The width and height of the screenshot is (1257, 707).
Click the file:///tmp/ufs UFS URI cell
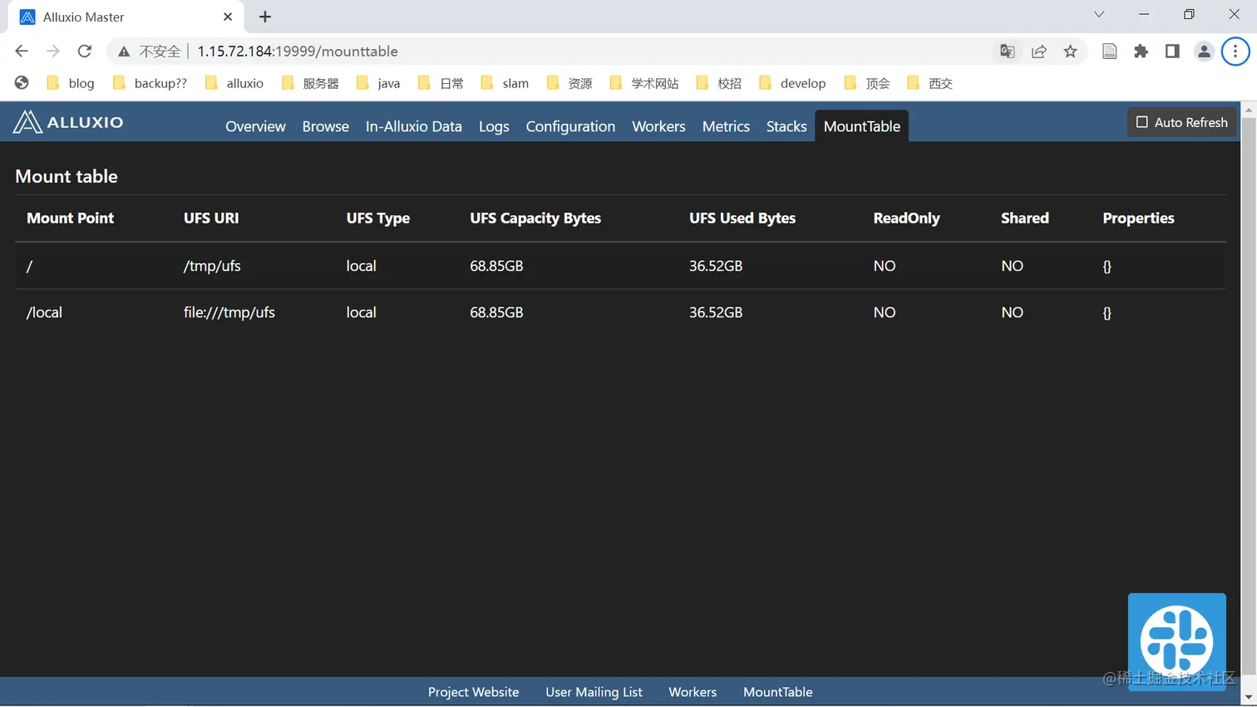coord(229,312)
